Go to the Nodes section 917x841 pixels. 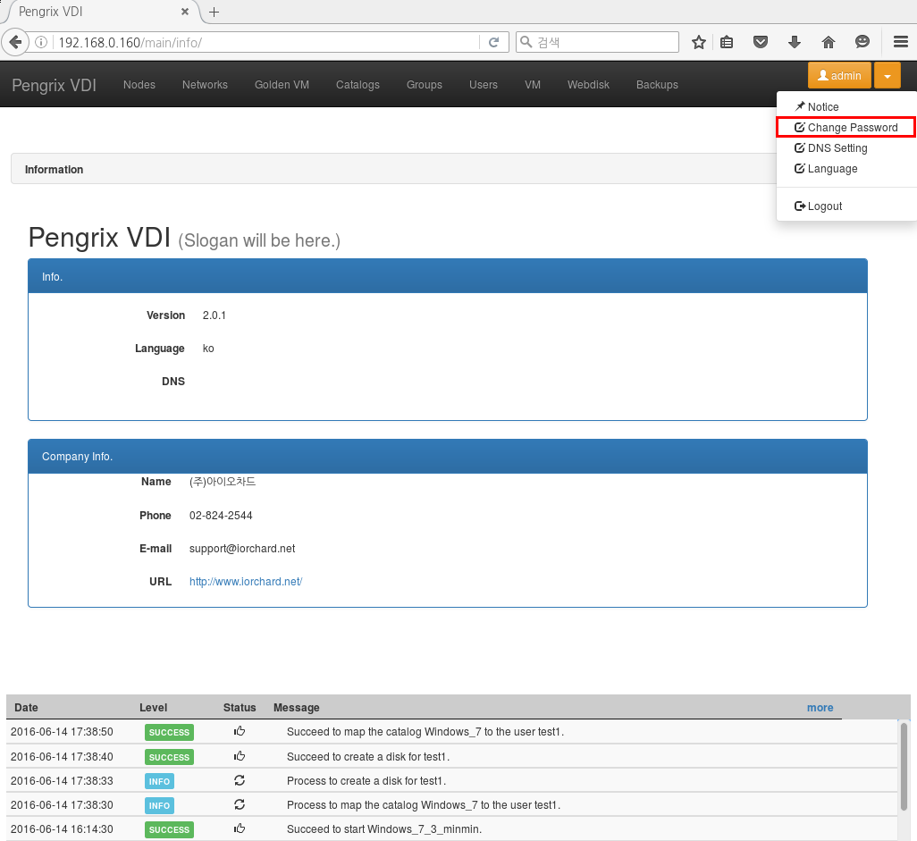tap(139, 85)
